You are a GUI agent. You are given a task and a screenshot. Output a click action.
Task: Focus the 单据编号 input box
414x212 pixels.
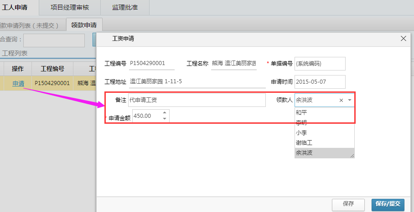click(x=320, y=64)
